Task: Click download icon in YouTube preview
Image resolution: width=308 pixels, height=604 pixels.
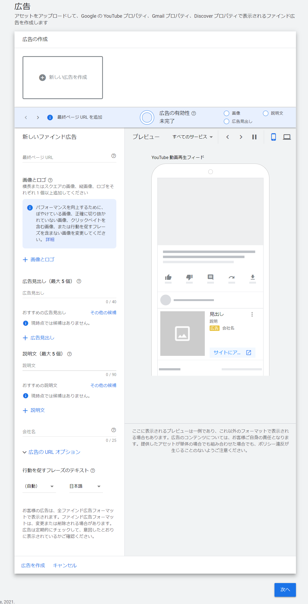Action: coord(253,277)
